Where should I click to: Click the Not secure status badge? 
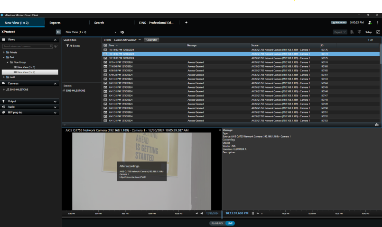[338, 22]
